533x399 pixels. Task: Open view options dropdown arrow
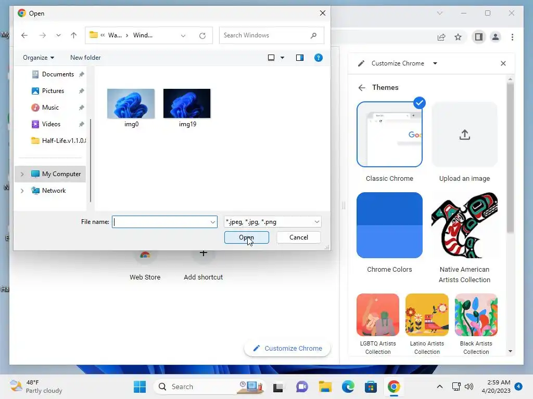tap(282, 58)
